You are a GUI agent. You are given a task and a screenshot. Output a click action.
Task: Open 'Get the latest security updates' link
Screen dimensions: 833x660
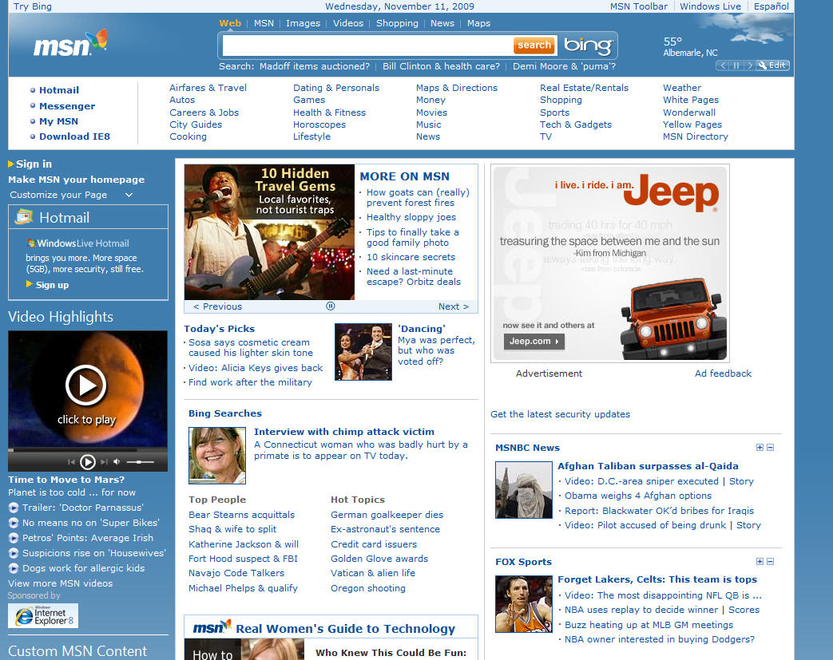[560, 414]
